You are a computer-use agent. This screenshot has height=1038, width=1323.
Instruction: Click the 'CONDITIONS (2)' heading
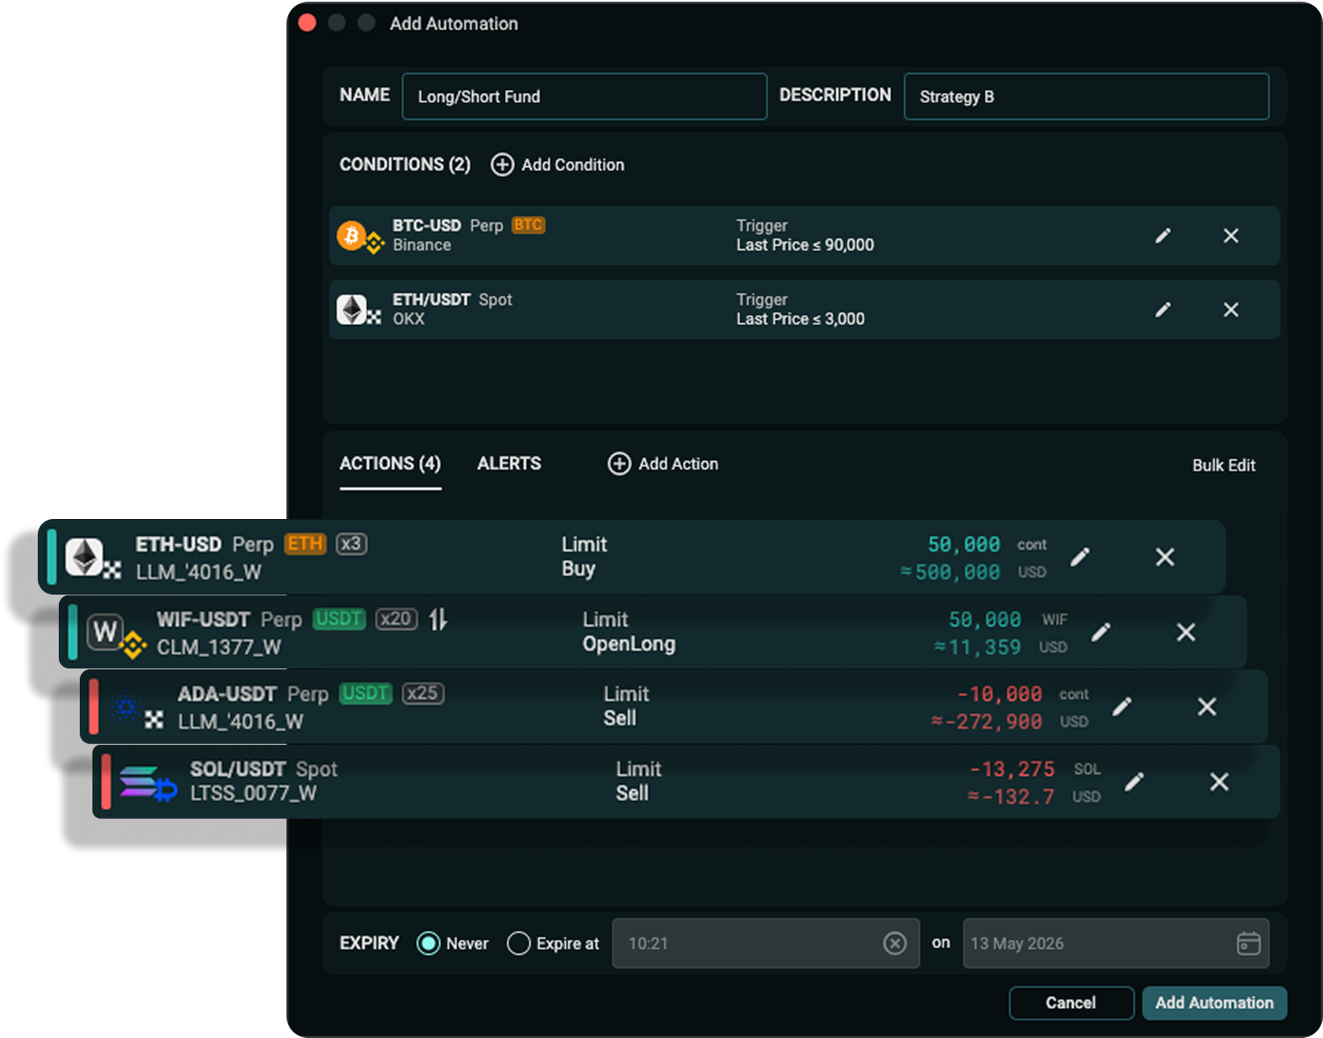(x=405, y=165)
